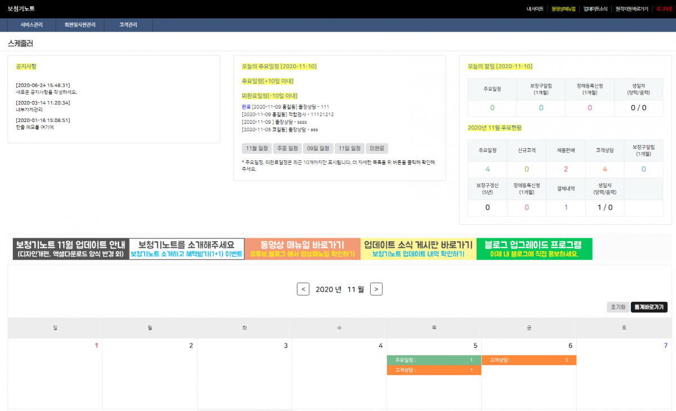Open the 동영상매뉴얼 link in header

pyautogui.click(x=563, y=9)
